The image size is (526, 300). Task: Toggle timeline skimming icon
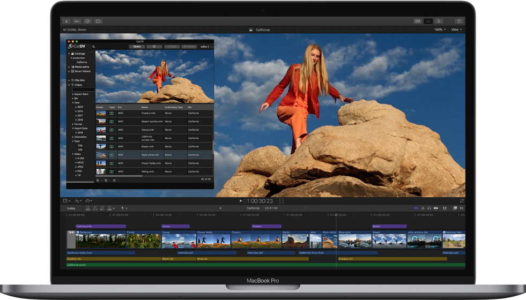pyautogui.click(x=416, y=208)
